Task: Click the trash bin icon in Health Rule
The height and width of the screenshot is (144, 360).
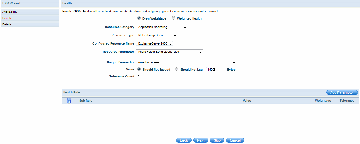Action: tap(69, 101)
